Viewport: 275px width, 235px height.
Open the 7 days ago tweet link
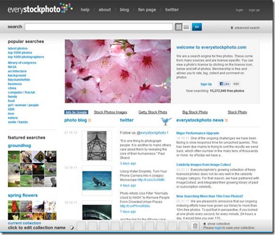pyautogui.click(x=128, y=211)
